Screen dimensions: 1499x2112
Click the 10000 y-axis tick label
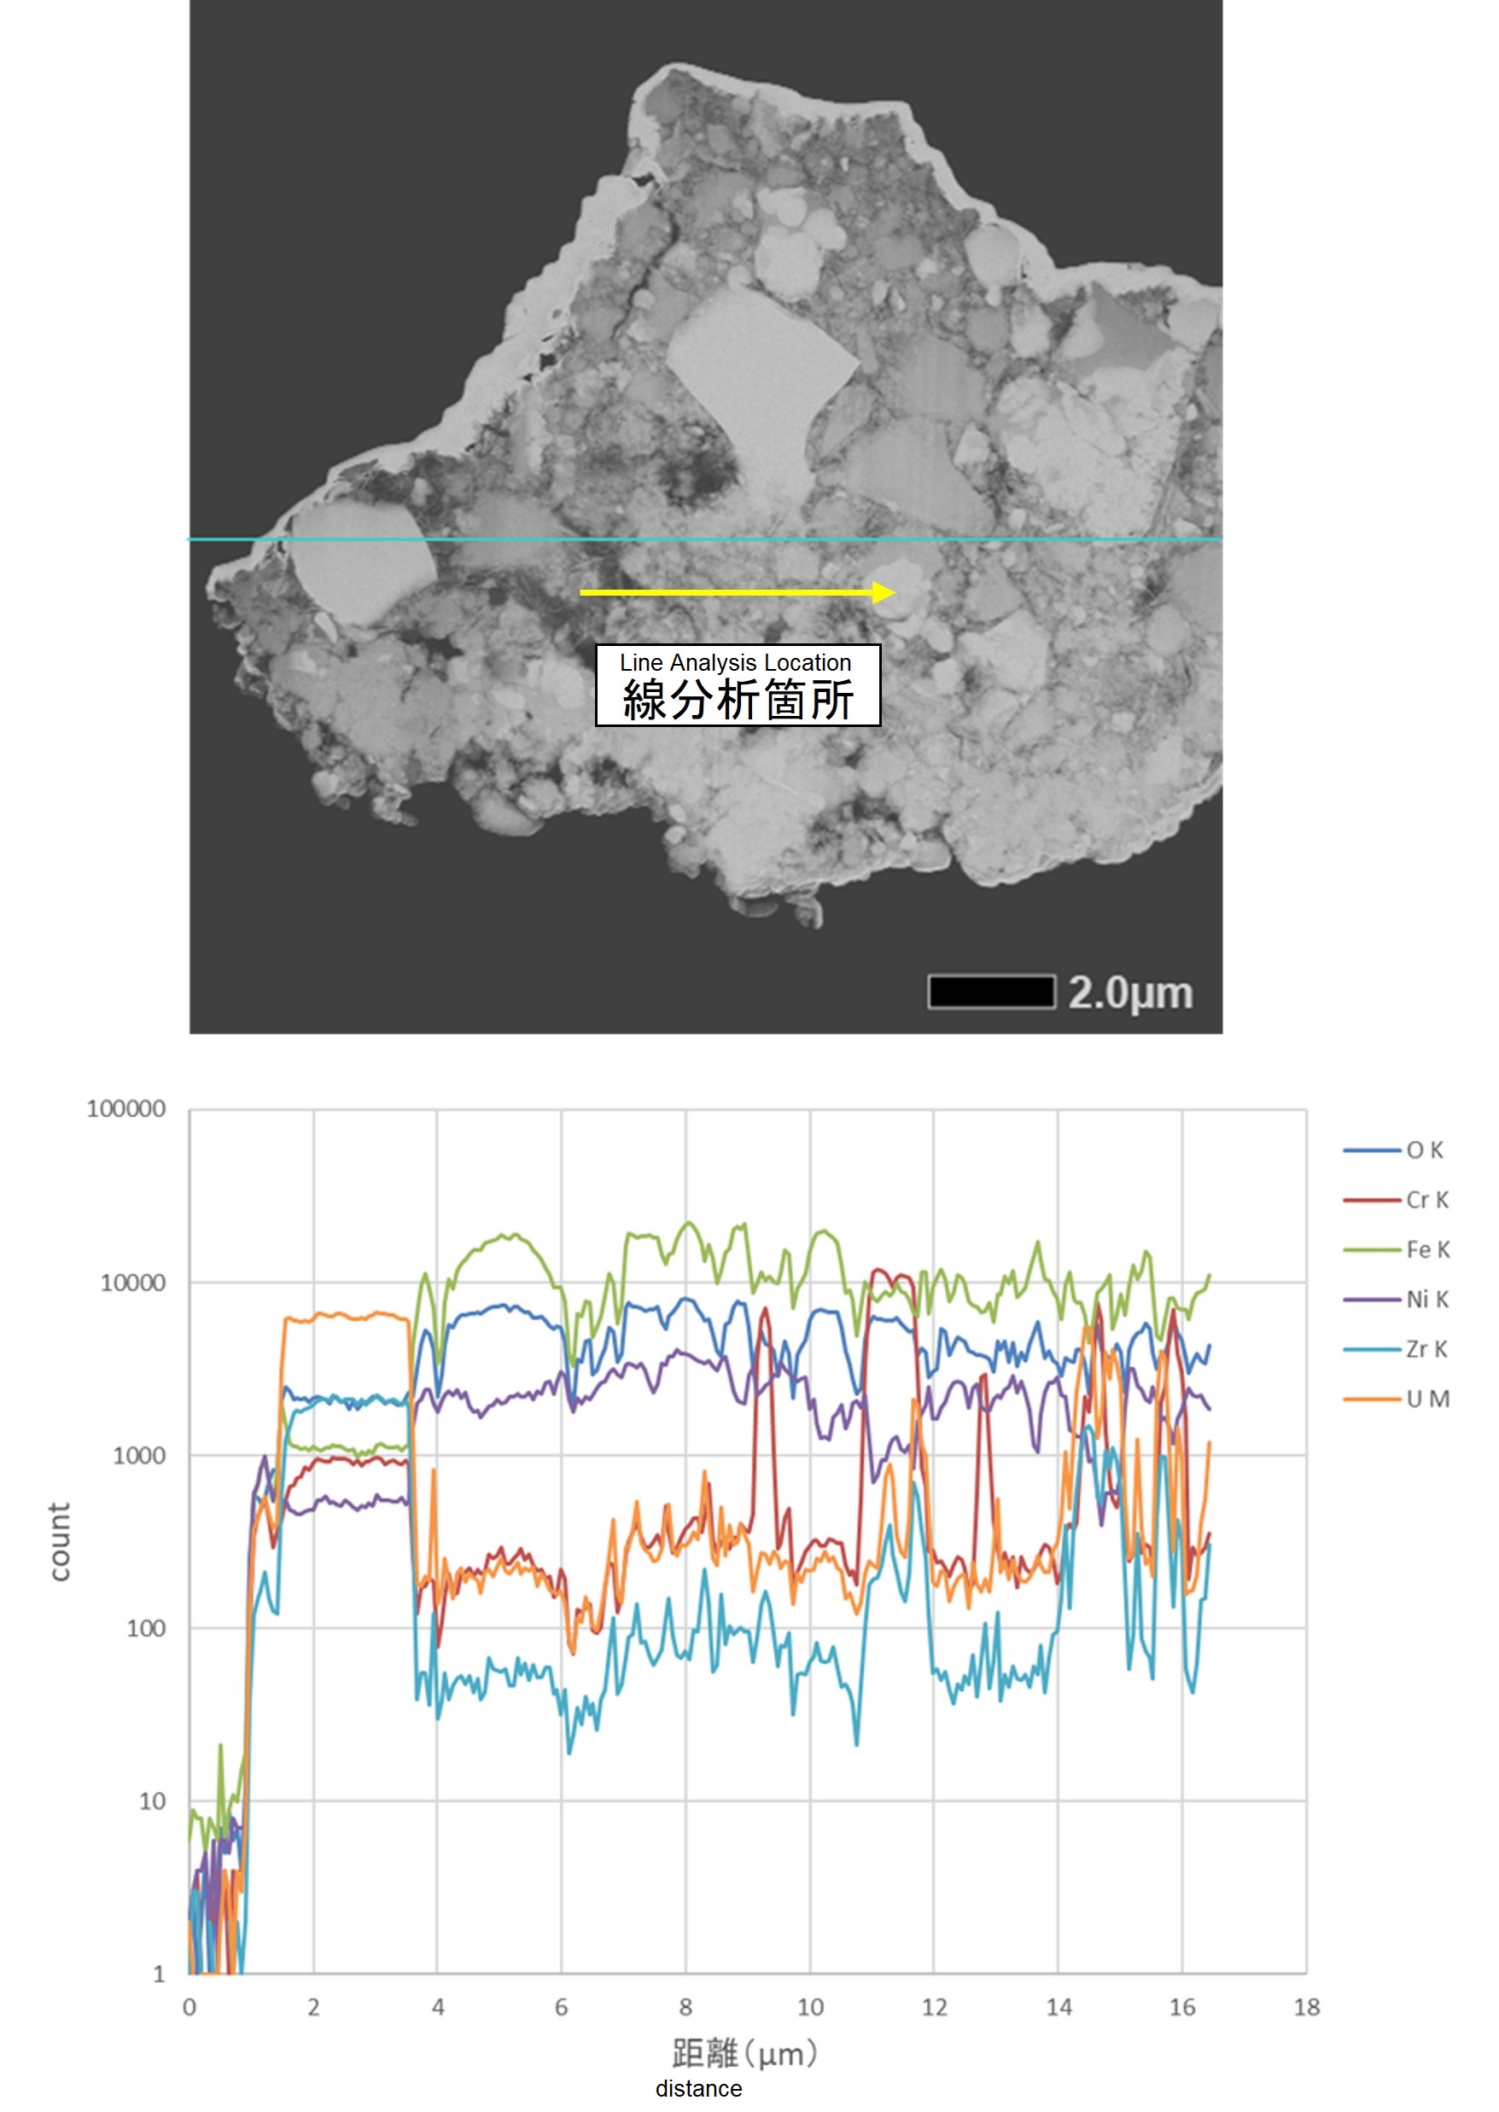coord(133,1283)
